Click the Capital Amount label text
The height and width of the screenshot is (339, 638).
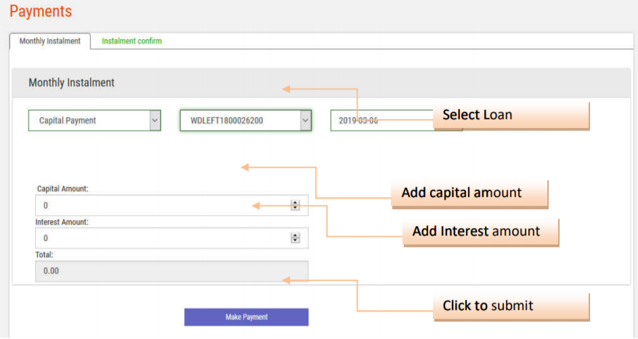62,189
